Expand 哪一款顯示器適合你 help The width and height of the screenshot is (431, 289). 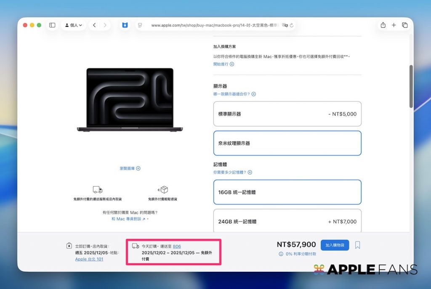coord(234,94)
